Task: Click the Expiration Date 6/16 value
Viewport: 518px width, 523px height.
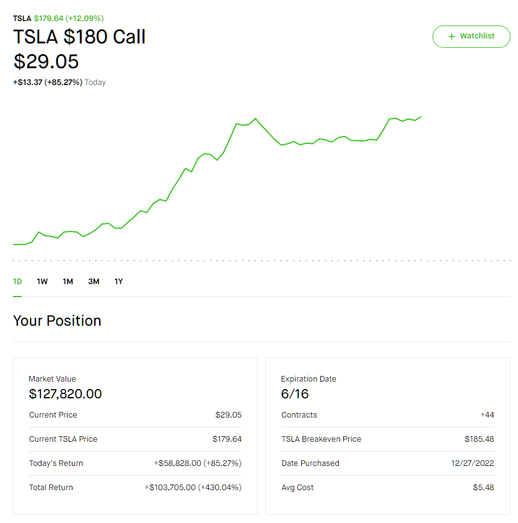Action: [295, 394]
